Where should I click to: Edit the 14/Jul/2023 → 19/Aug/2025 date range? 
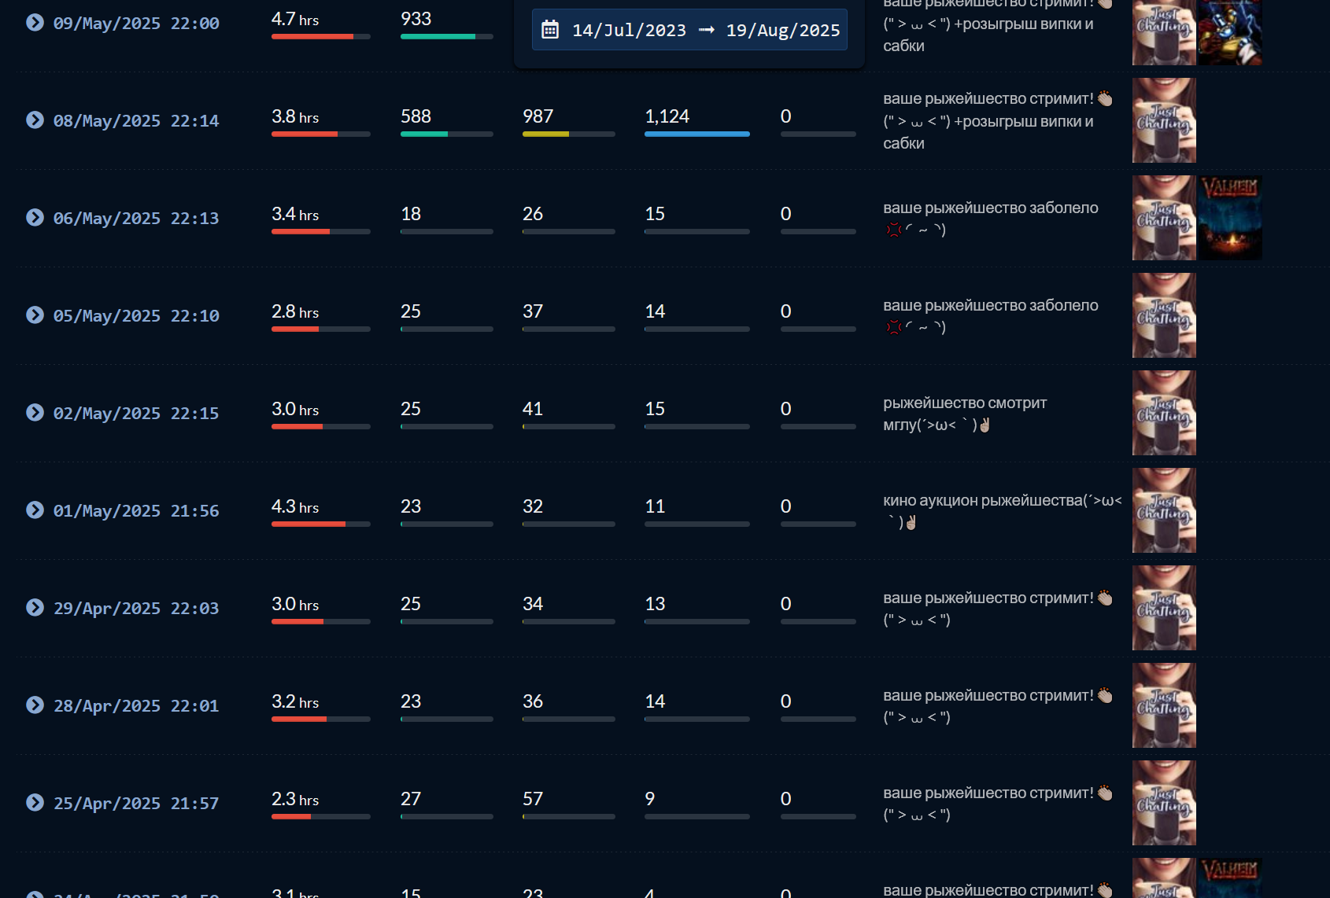[x=689, y=30]
